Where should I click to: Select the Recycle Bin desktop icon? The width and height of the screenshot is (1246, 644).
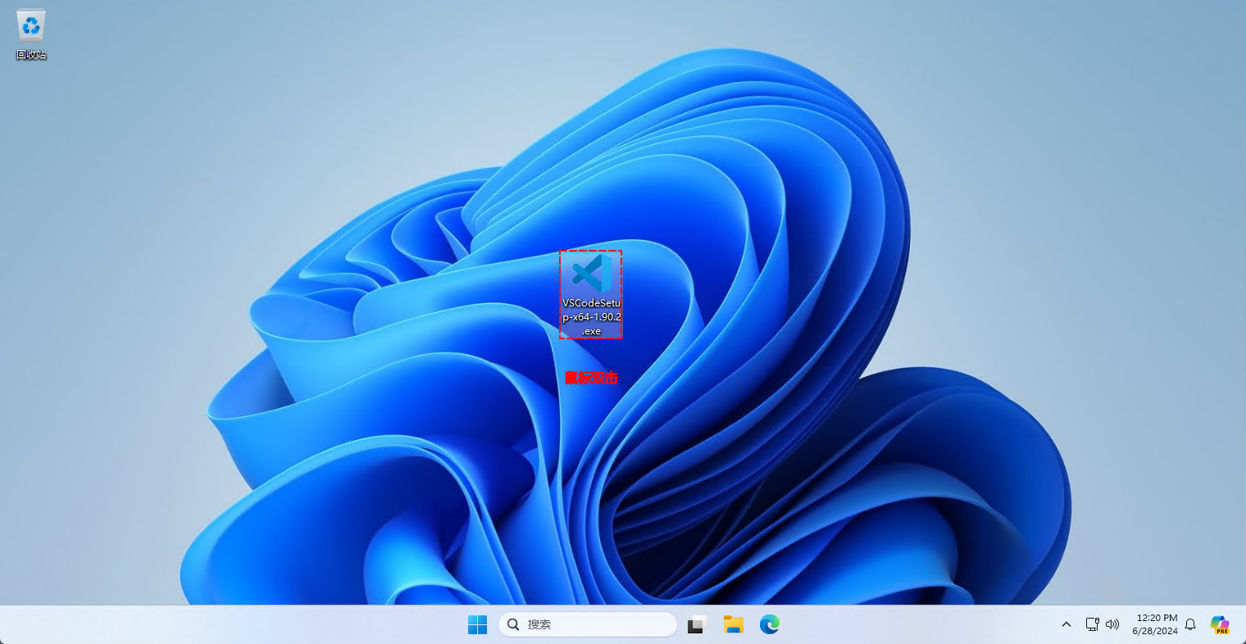[x=31, y=26]
